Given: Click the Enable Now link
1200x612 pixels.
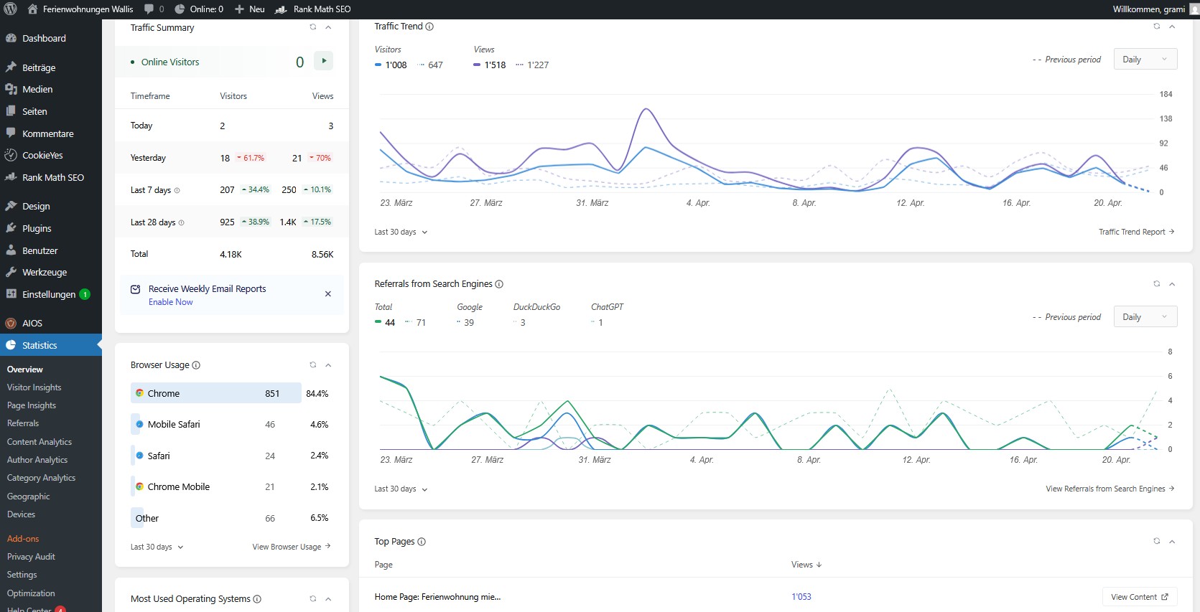Looking at the screenshot, I should click(x=170, y=302).
